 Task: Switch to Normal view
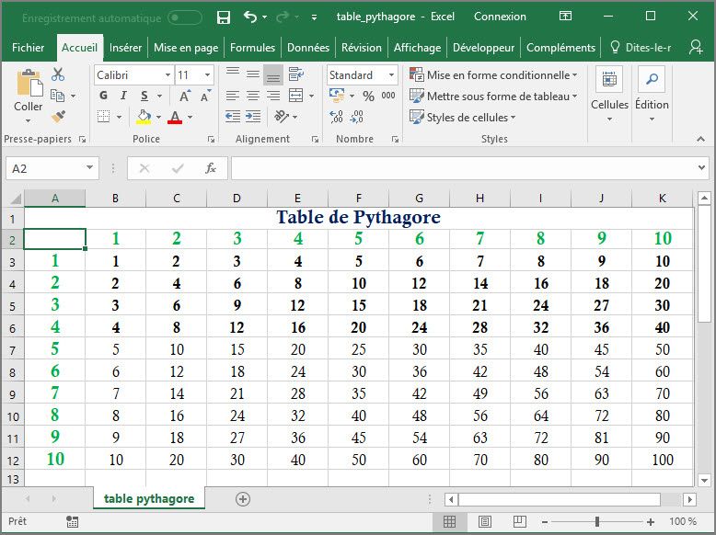click(449, 522)
